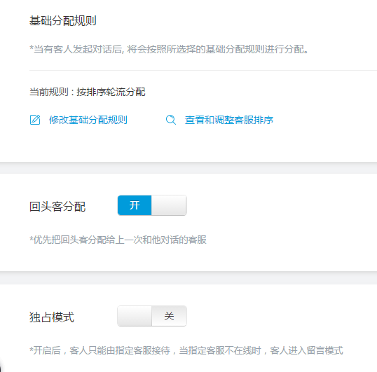377x372 pixels.
Task: Open the 查看和调整客服排序 link
Action: coord(229,120)
